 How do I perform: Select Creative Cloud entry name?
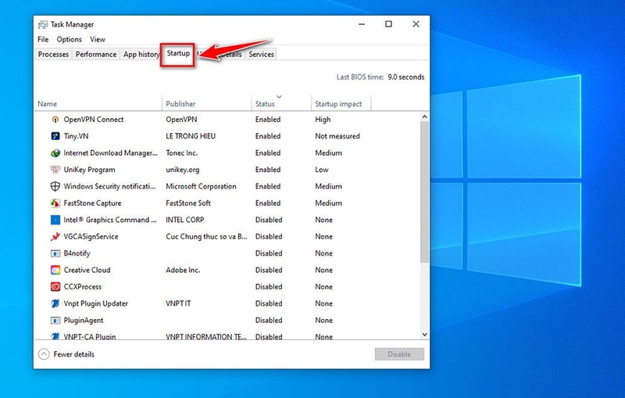click(87, 271)
